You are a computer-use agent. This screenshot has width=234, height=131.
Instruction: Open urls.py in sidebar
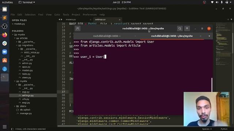pyautogui.click(x=26, y=99)
